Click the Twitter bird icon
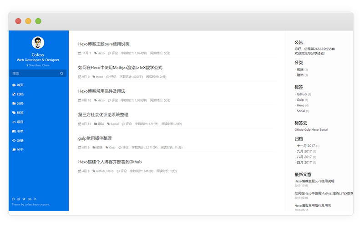Viewport: 364px width, 227px height. (24, 199)
